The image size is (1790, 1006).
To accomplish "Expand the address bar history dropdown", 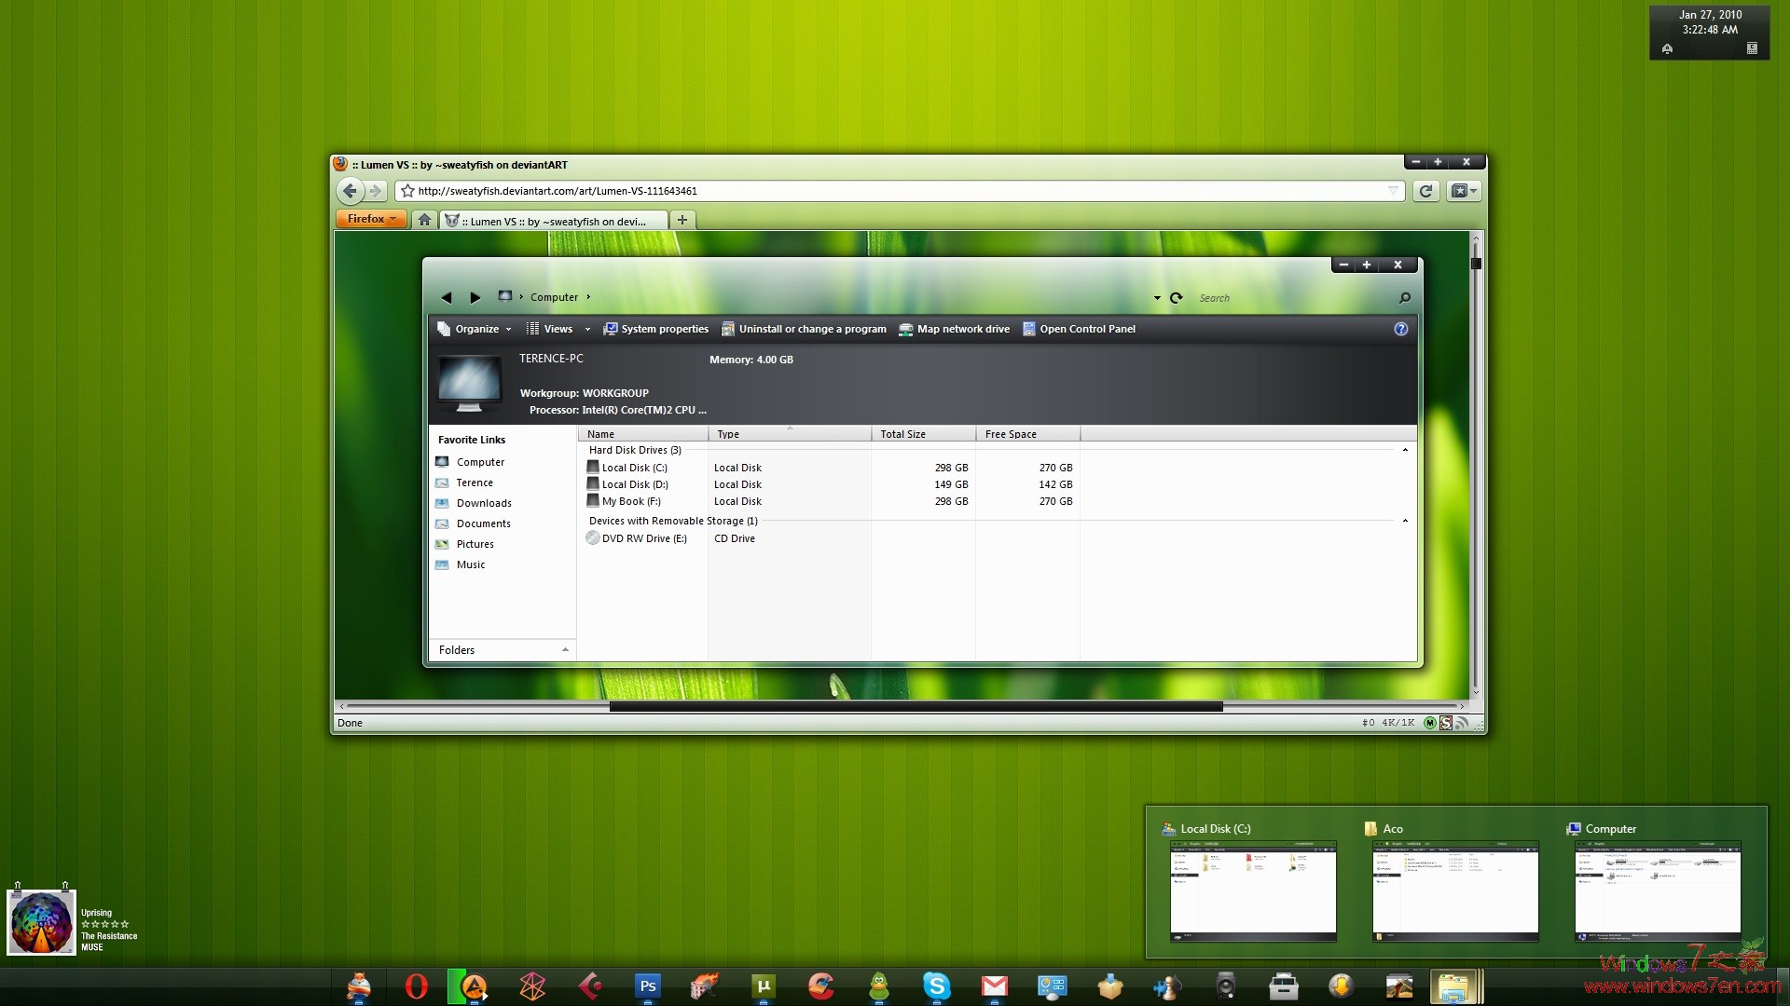I will (x=1393, y=191).
